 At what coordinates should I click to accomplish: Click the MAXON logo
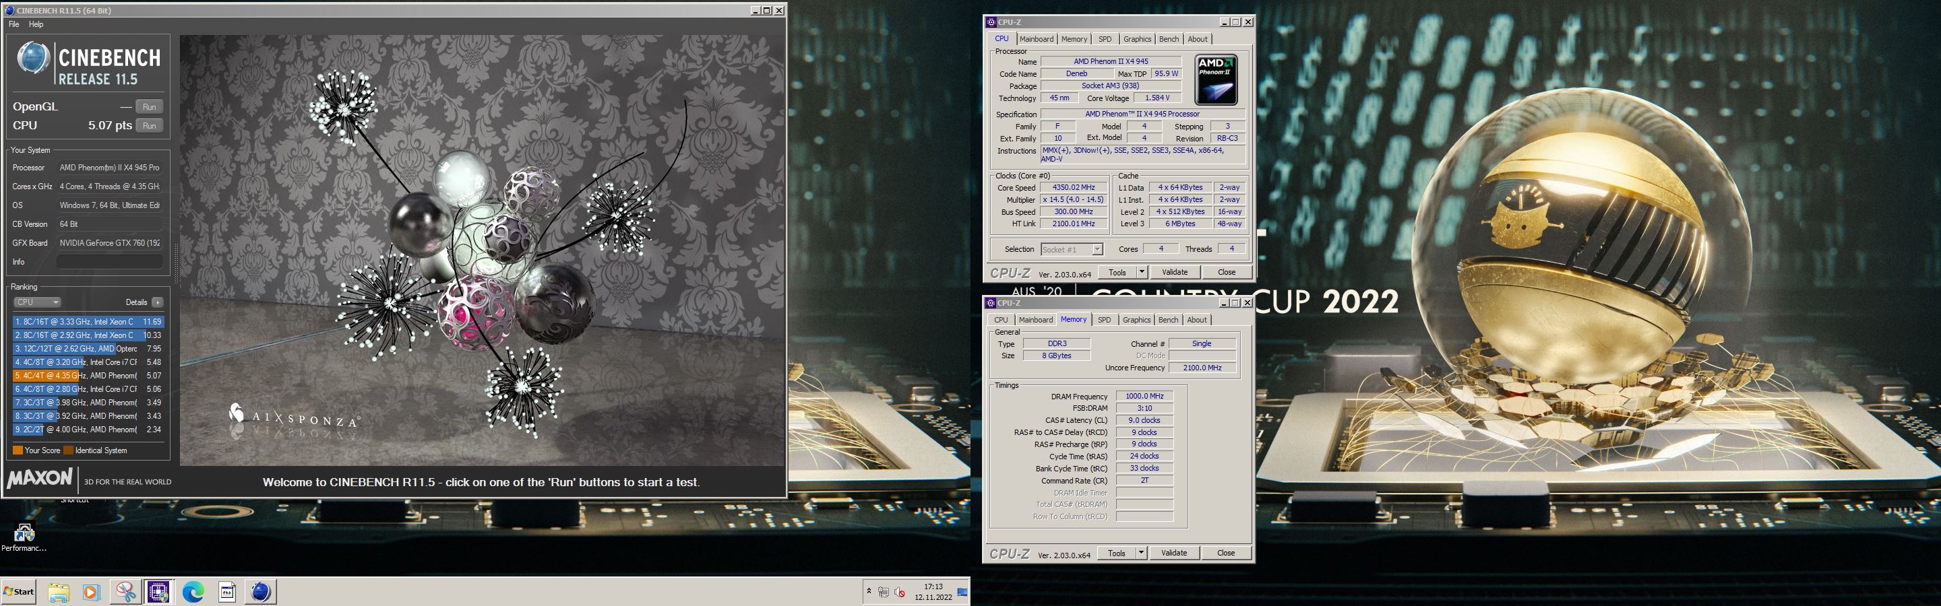click(40, 479)
